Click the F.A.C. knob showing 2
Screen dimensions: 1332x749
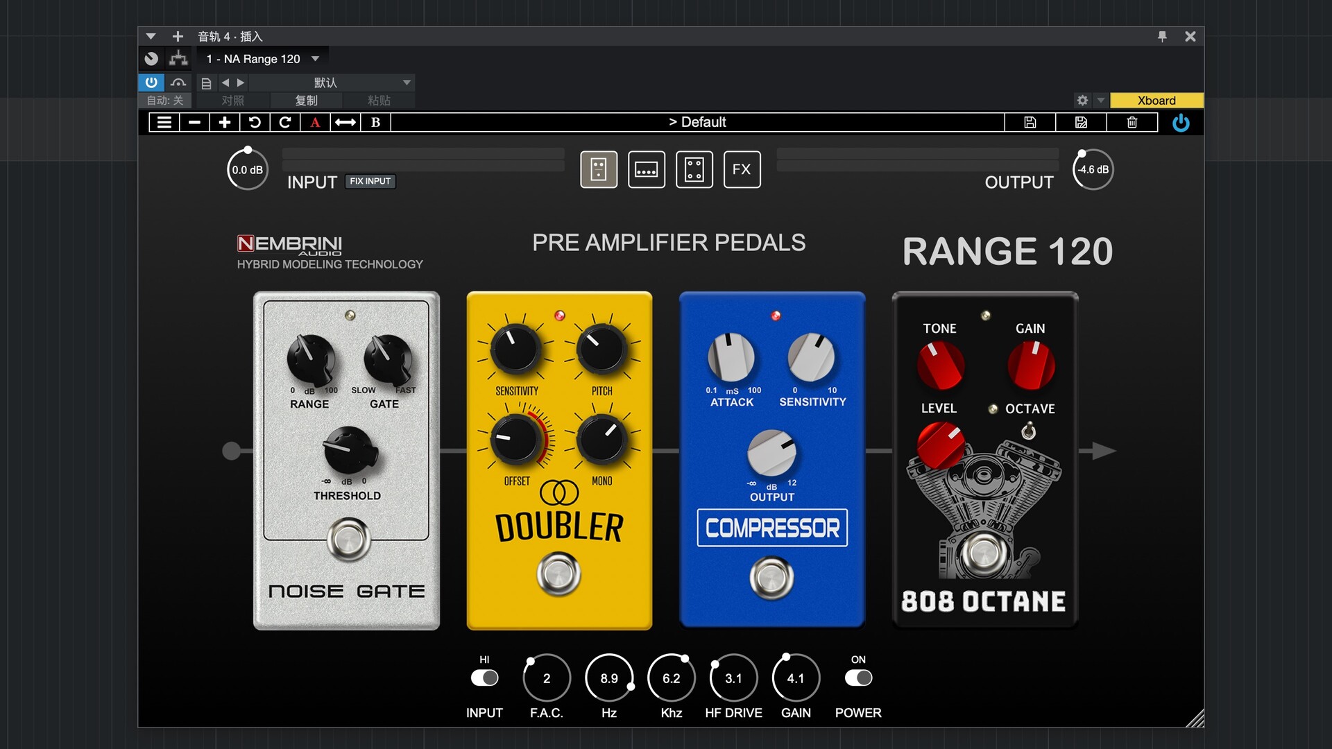[x=547, y=678]
